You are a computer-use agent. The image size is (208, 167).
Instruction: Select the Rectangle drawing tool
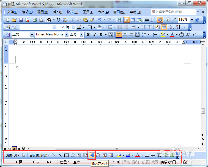coord(67,155)
